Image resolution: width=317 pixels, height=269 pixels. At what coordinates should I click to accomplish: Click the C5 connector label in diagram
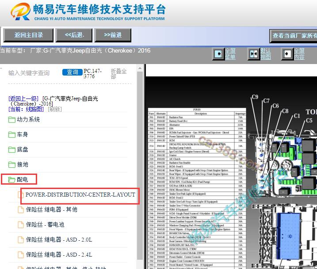tap(309, 121)
